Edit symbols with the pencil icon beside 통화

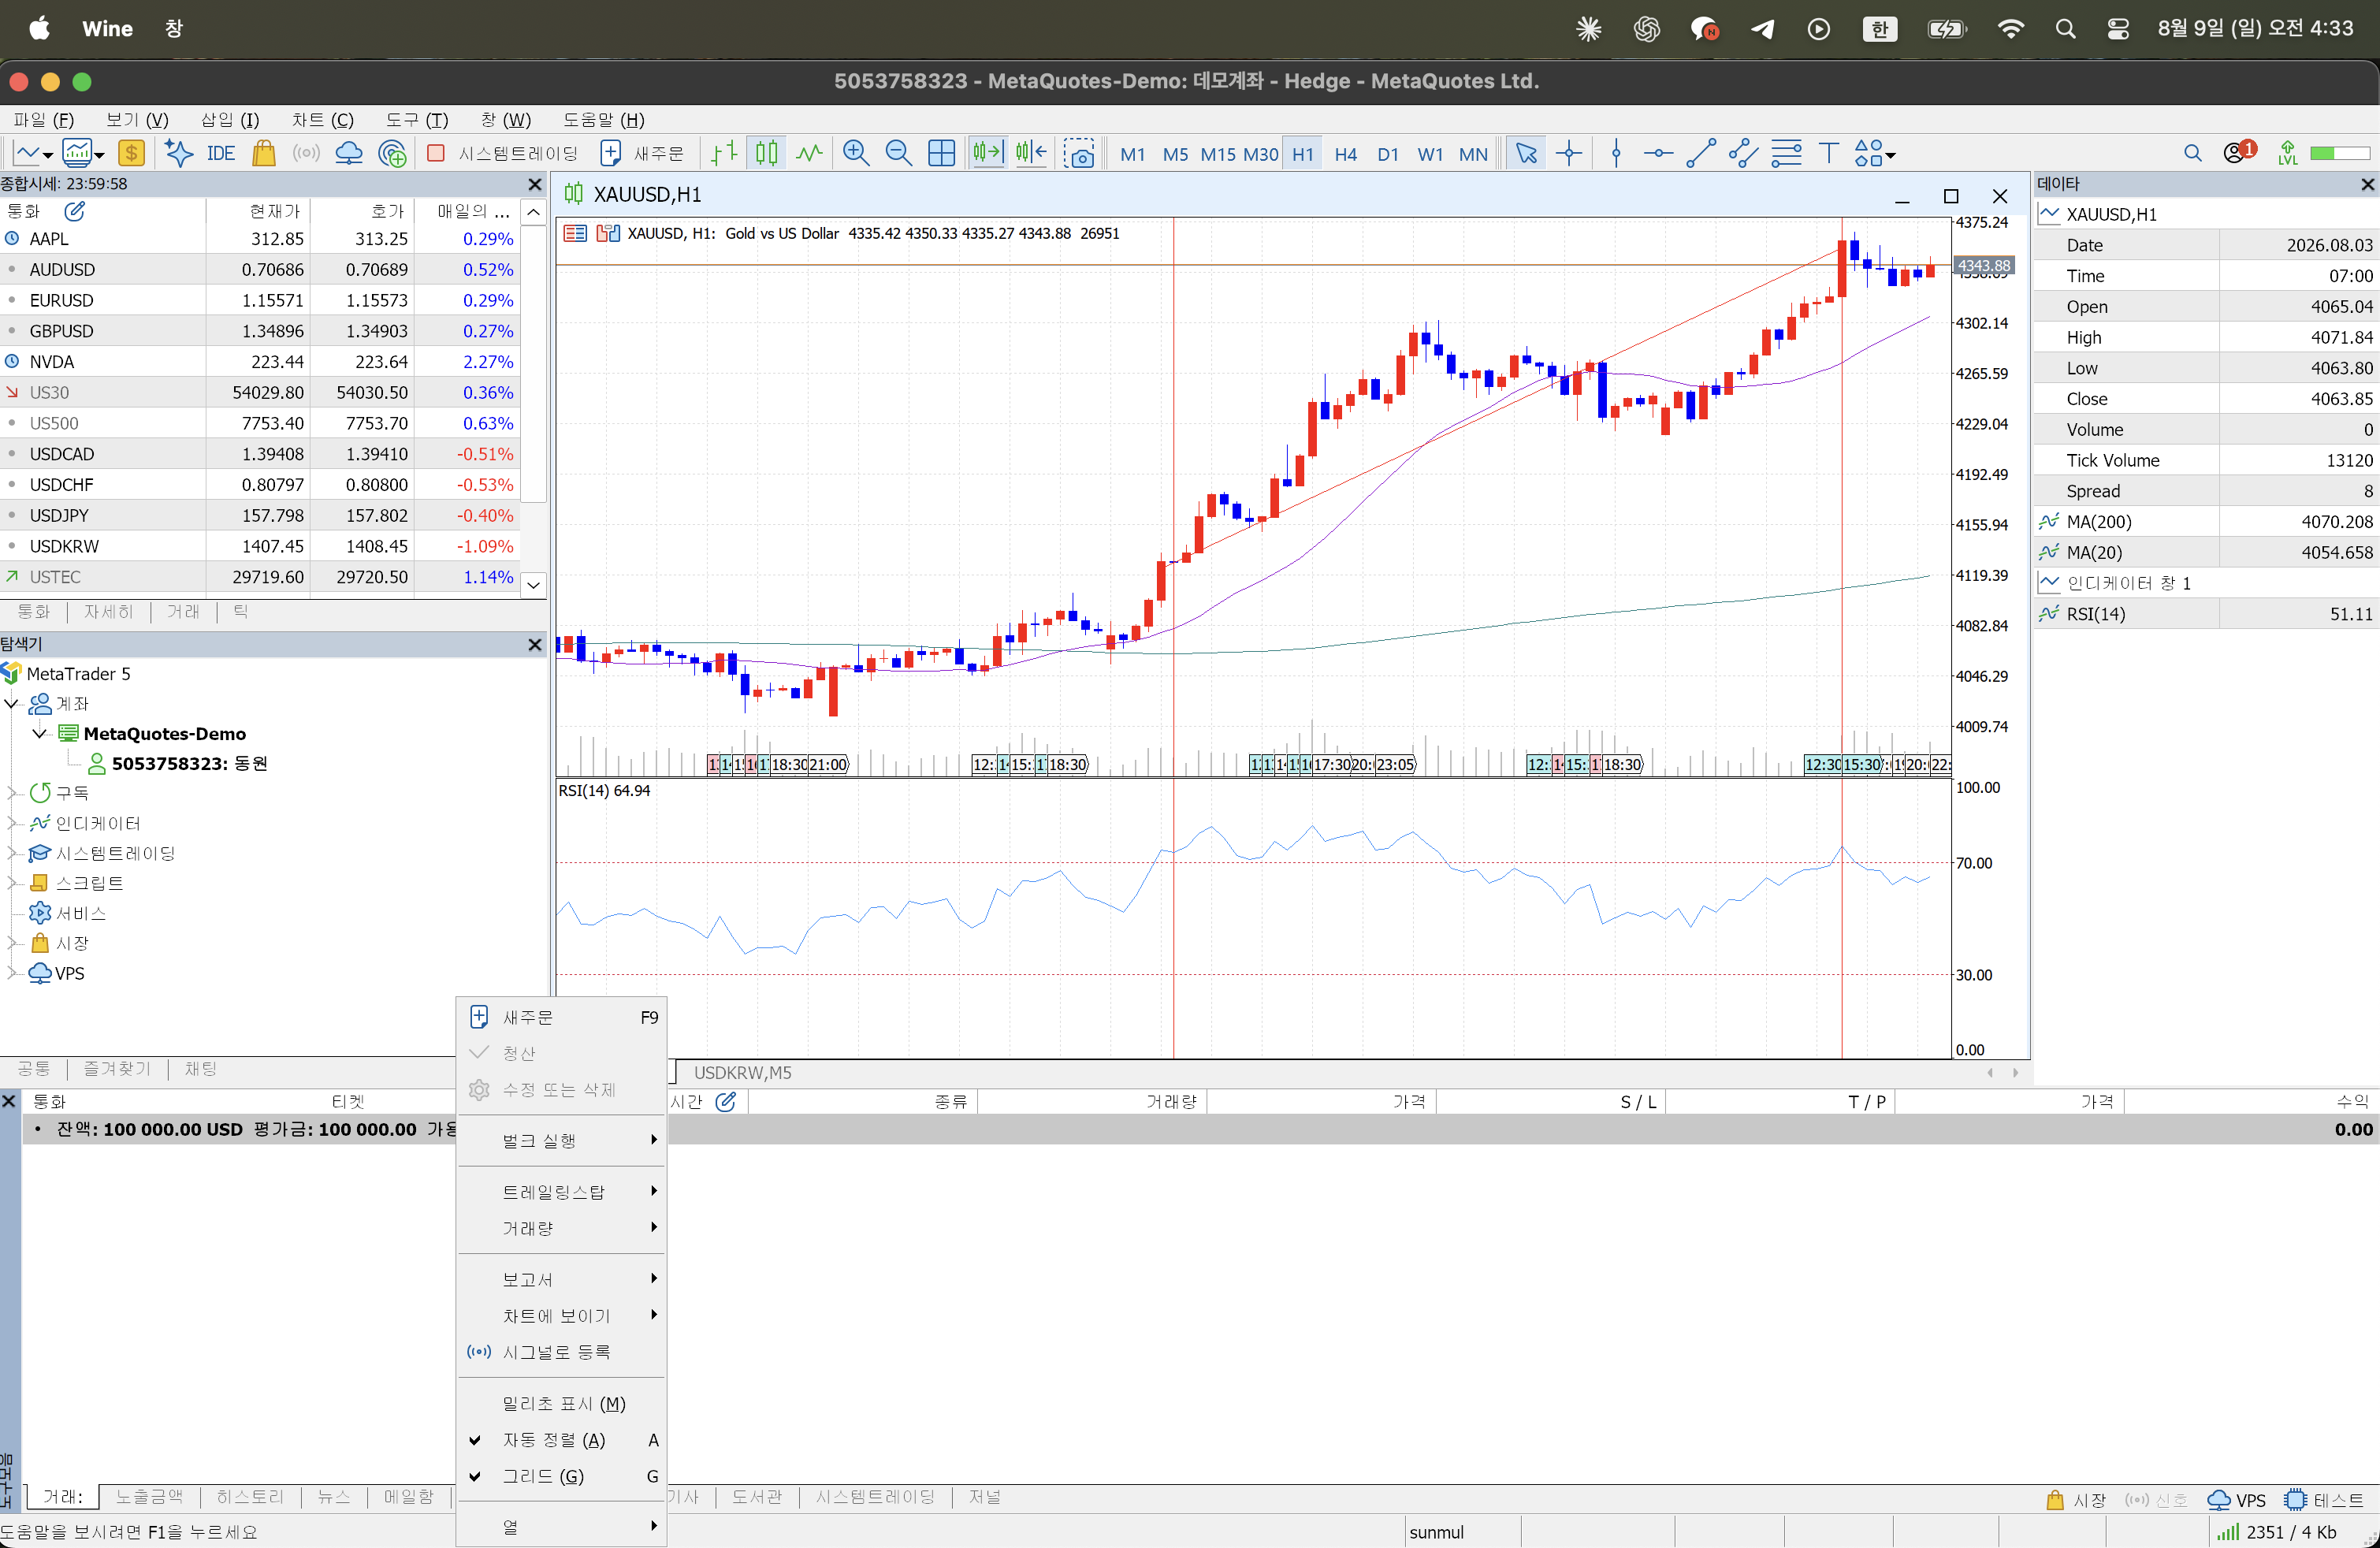coord(75,211)
